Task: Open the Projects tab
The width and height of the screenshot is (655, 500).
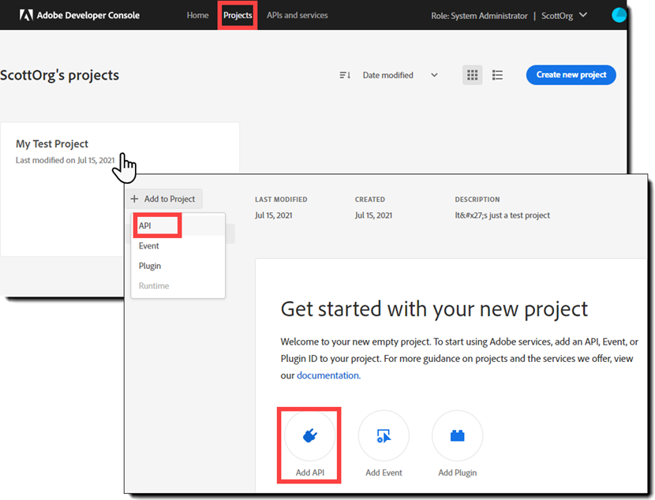Action: click(x=238, y=16)
